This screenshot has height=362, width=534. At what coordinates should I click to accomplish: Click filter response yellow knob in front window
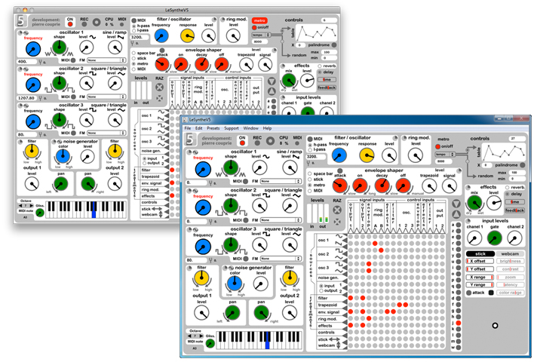click(x=367, y=155)
